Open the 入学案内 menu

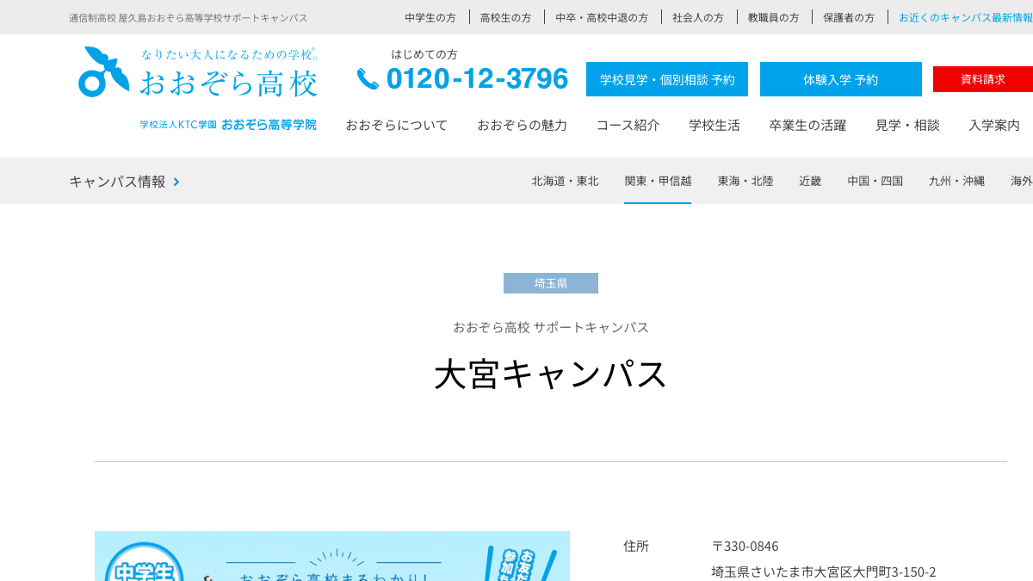click(x=994, y=125)
